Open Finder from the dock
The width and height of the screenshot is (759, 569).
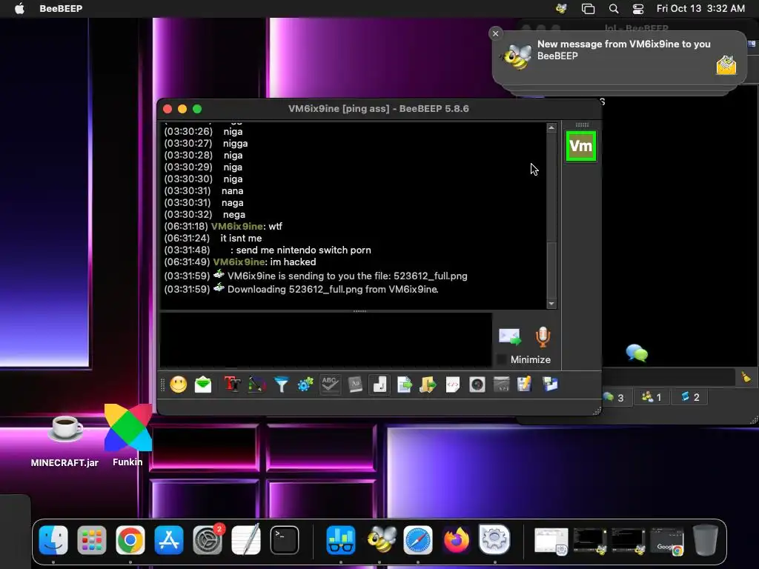coord(53,539)
